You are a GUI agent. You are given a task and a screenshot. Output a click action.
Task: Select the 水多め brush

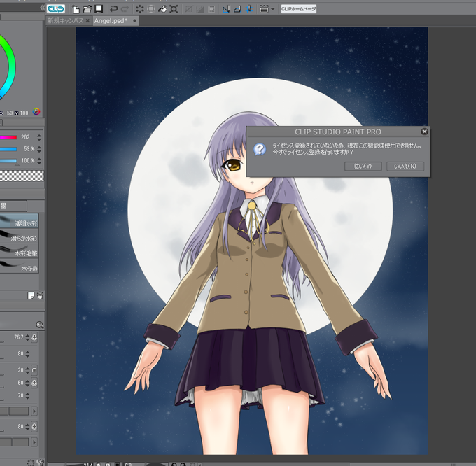tap(19, 266)
